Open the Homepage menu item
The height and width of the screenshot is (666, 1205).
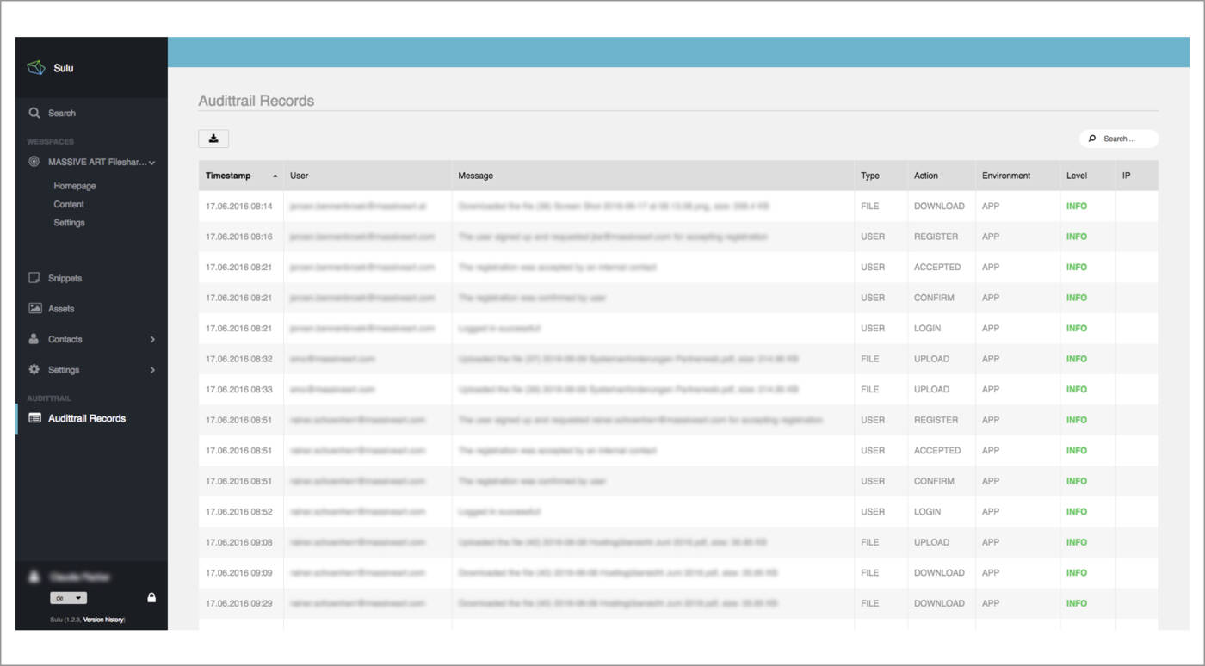[x=75, y=186]
